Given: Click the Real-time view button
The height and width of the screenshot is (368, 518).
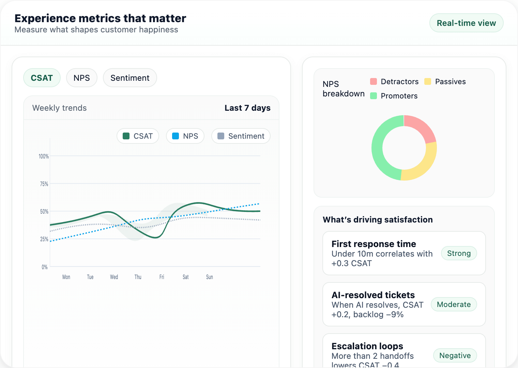Looking at the screenshot, I should pos(466,23).
